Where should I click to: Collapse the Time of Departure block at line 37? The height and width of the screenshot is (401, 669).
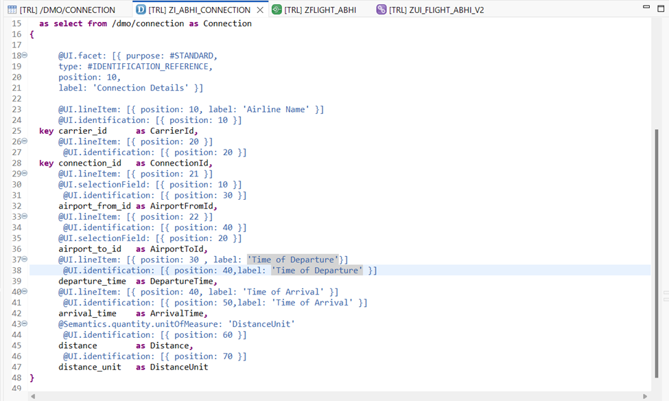pos(25,260)
